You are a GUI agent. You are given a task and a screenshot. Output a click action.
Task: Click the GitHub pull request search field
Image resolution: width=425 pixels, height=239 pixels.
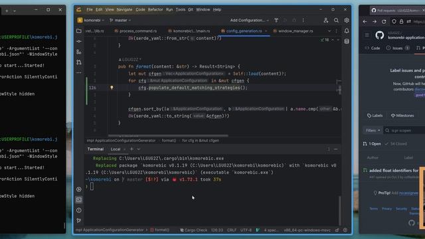404,130
